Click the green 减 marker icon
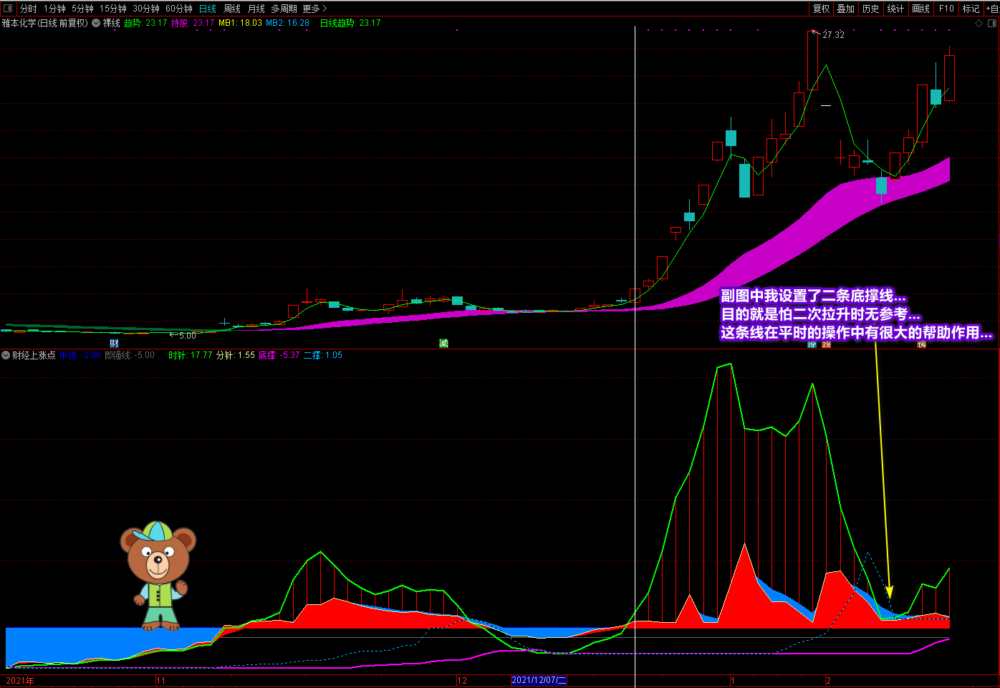This screenshot has height=688, width=1000. [x=443, y=344]
